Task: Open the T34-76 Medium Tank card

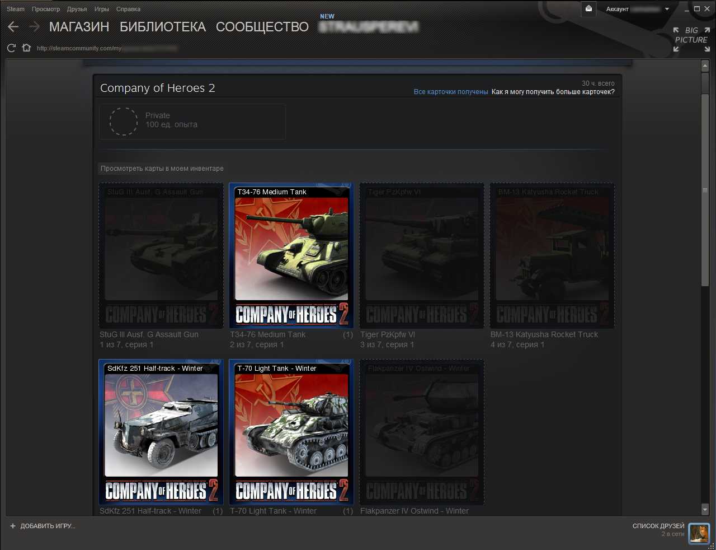Action: (x=291, y=255)
